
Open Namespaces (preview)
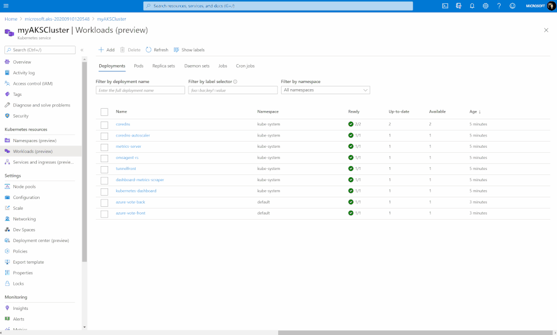(x=35, y=140)
